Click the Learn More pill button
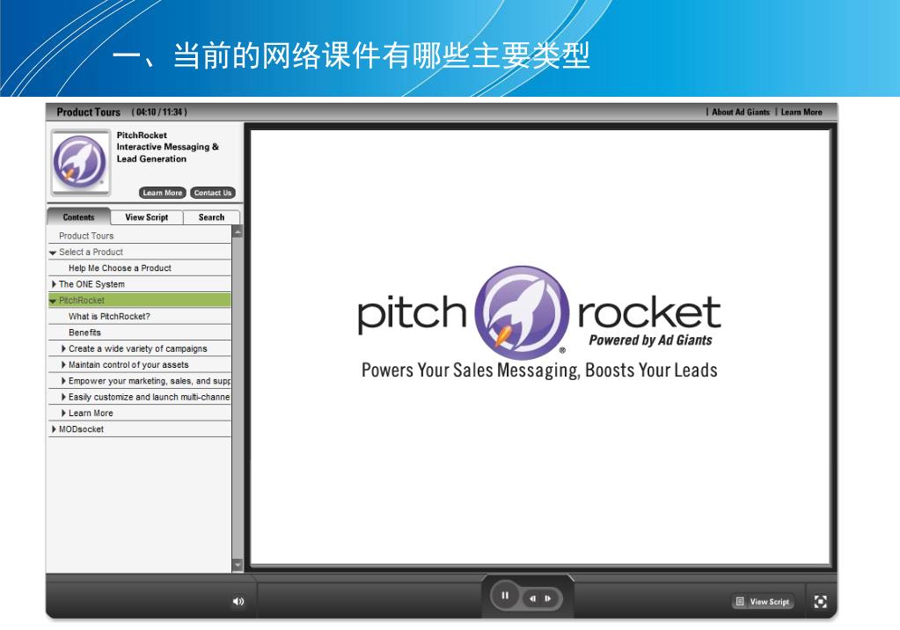This screenshot has width=900, height=630. point(163,193)
